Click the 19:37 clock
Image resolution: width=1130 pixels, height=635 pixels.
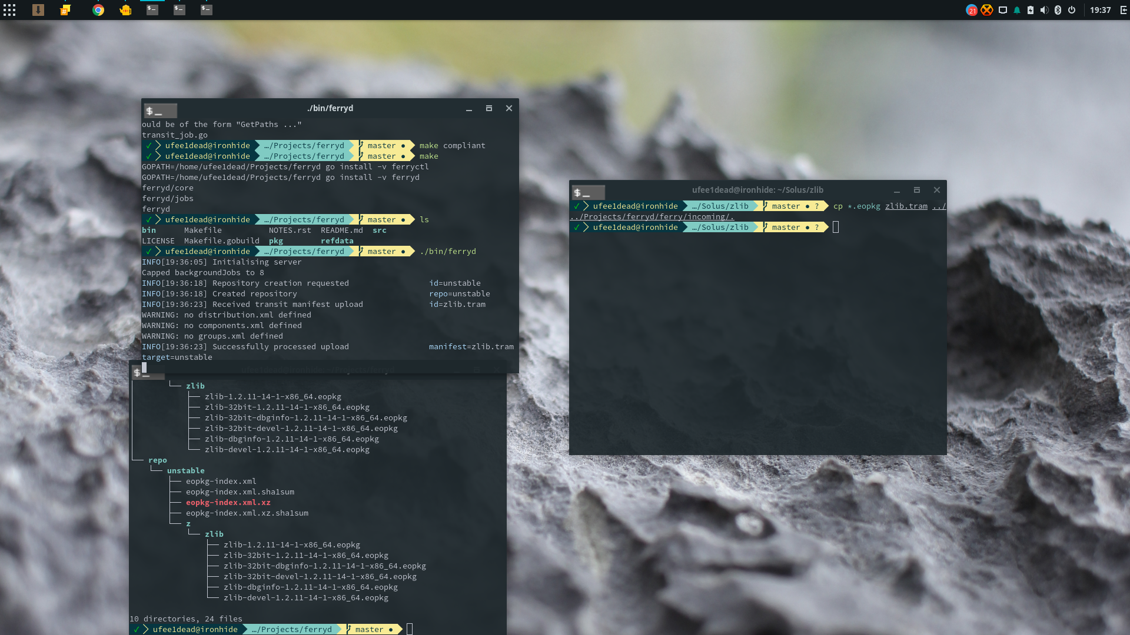pyautogui.click(x=1100, y=10)
